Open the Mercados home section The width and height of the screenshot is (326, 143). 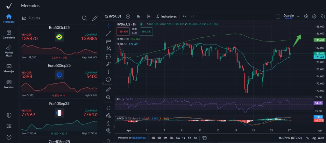[x=9, y=18]
